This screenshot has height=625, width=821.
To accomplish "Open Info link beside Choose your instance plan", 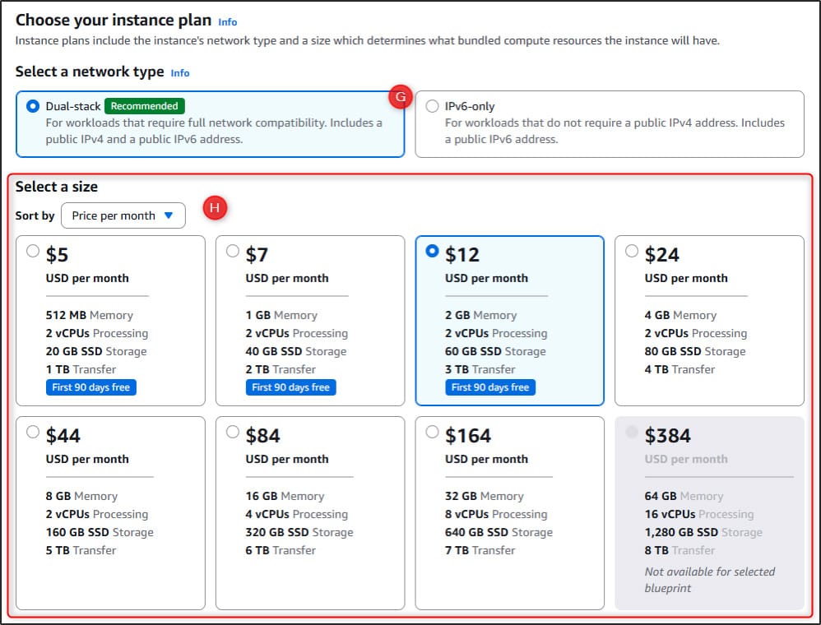I will tap(228, 21).
